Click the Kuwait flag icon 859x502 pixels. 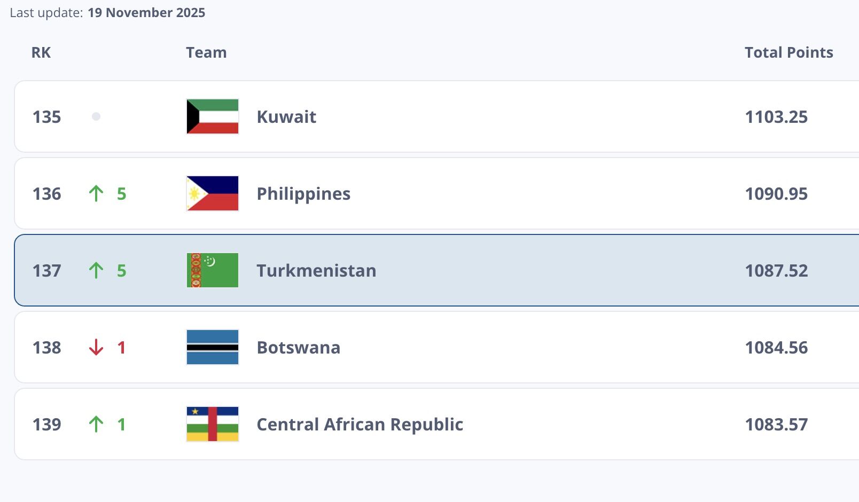pos(212,116)
